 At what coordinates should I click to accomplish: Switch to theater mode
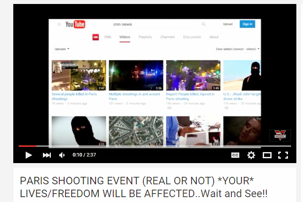coord(267,155)
